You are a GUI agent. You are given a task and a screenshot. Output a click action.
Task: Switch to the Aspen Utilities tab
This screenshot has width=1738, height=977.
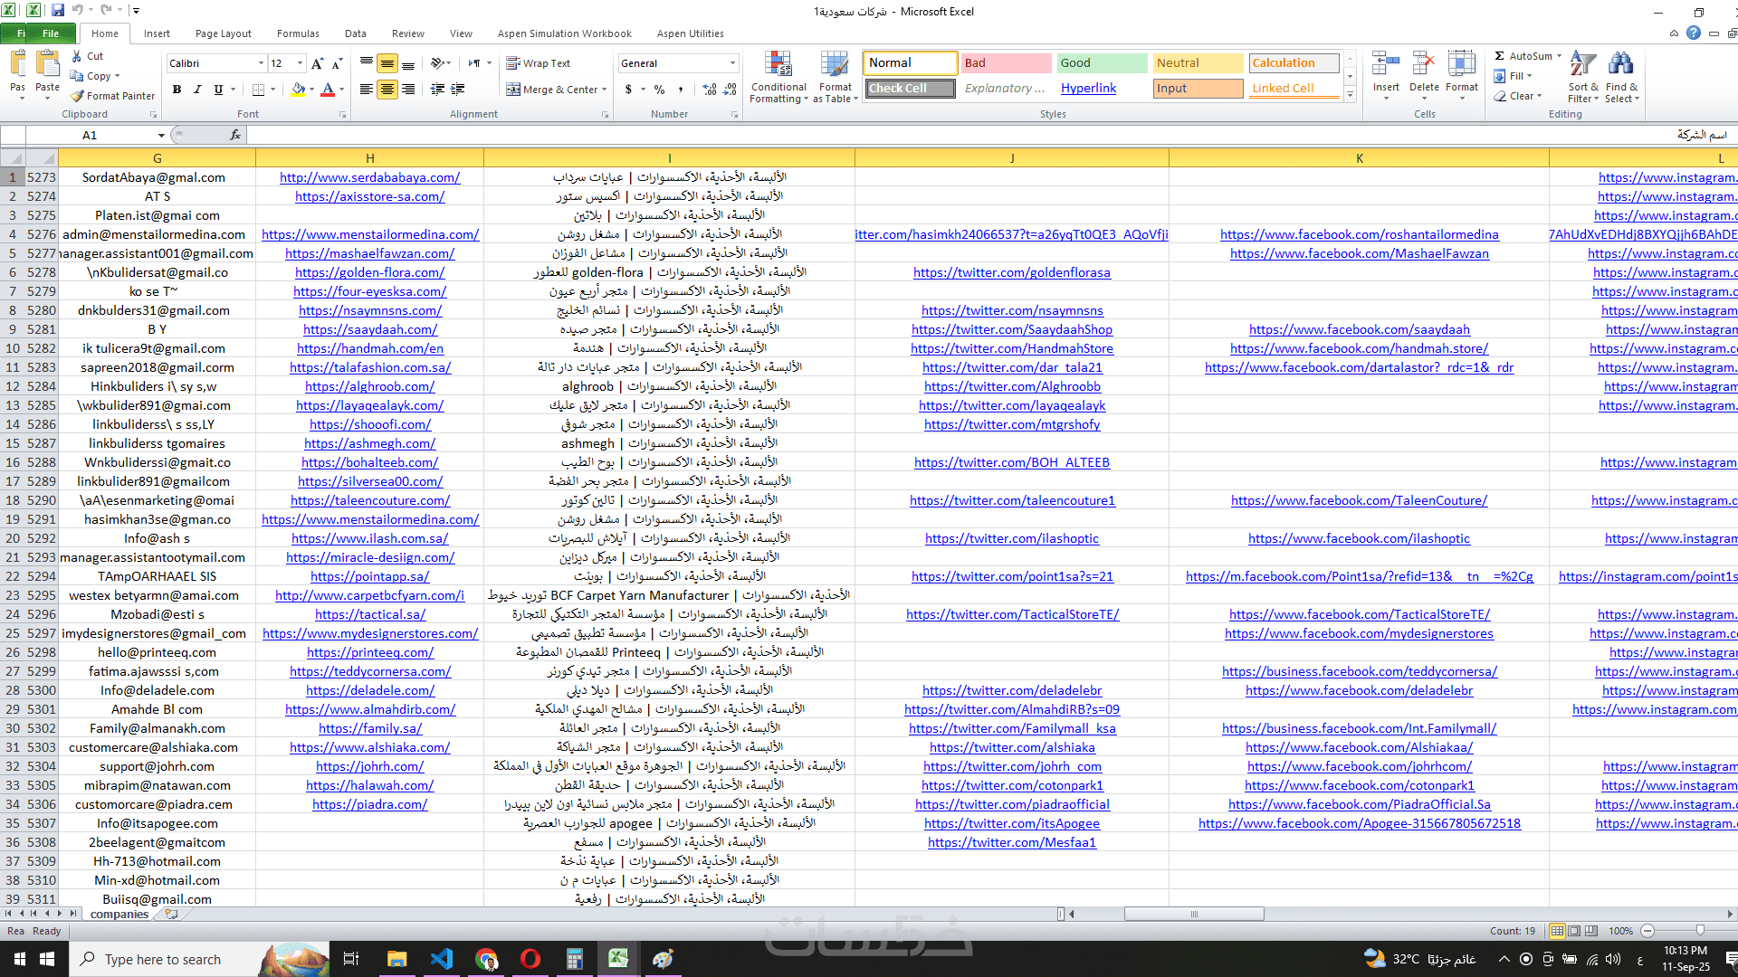[x=690, y=33]
